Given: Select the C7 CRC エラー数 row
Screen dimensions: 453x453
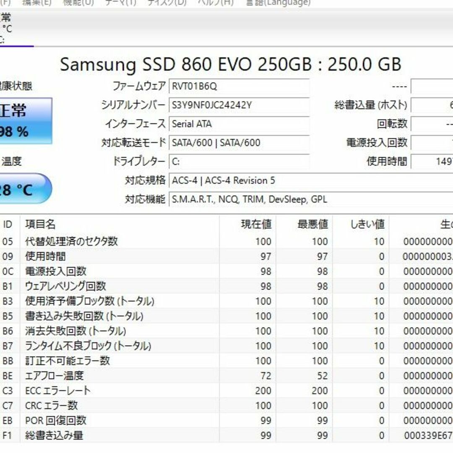Looking at the screenshot, I should pyautogui.click(x=226, y=406).
